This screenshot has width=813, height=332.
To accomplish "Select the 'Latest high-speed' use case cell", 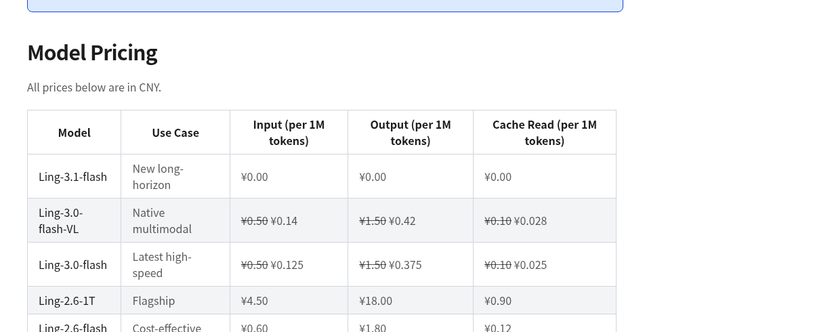I will [x=175, y=265].
